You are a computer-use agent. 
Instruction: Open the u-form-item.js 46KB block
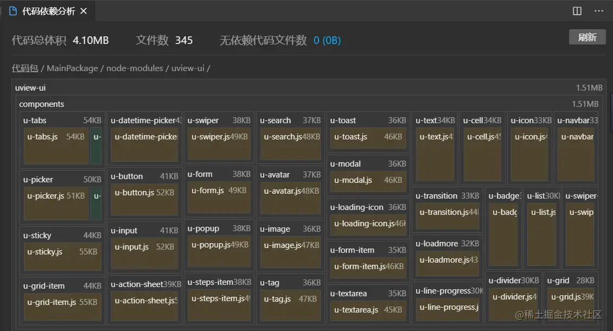[x=368, y=268]
